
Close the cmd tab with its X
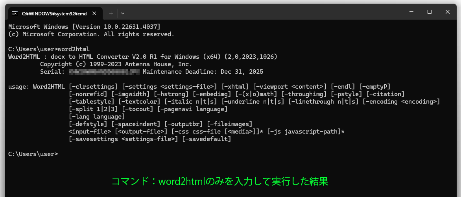click(95, 13)
